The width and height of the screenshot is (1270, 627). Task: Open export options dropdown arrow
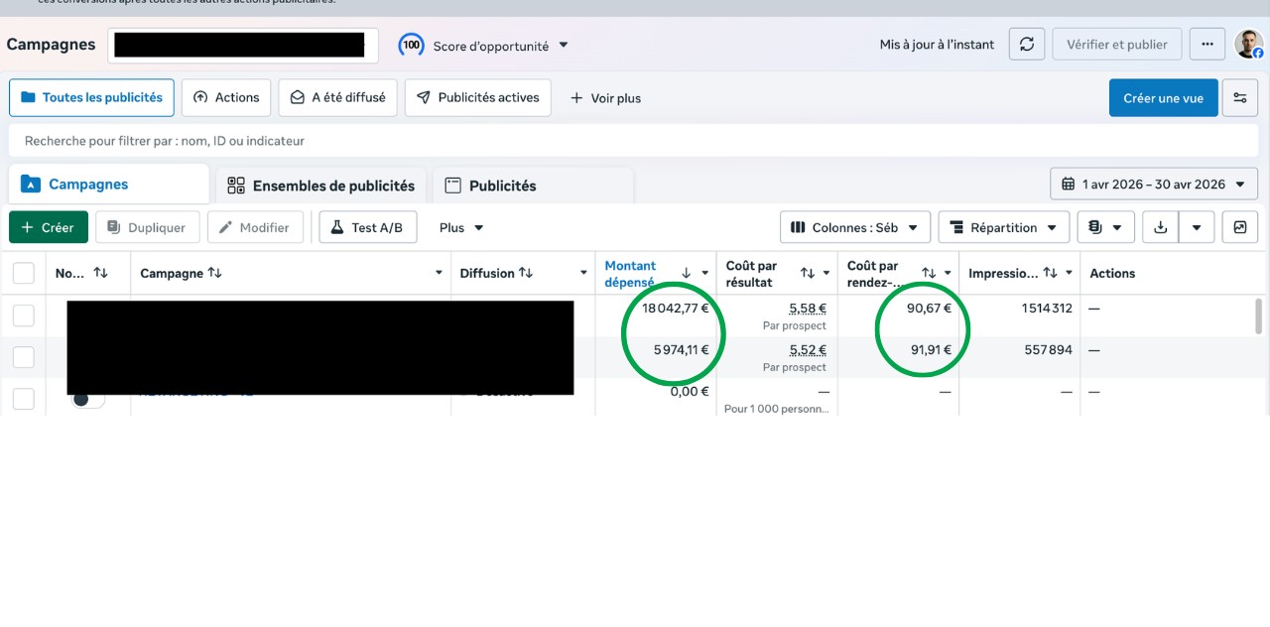click(1197, 227)
